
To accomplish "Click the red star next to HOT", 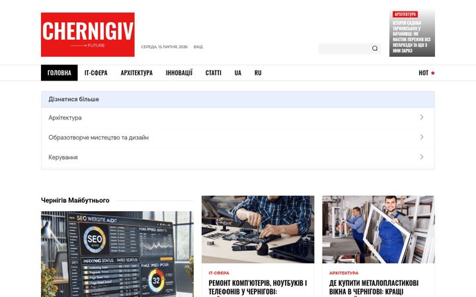I will [433, 73].
